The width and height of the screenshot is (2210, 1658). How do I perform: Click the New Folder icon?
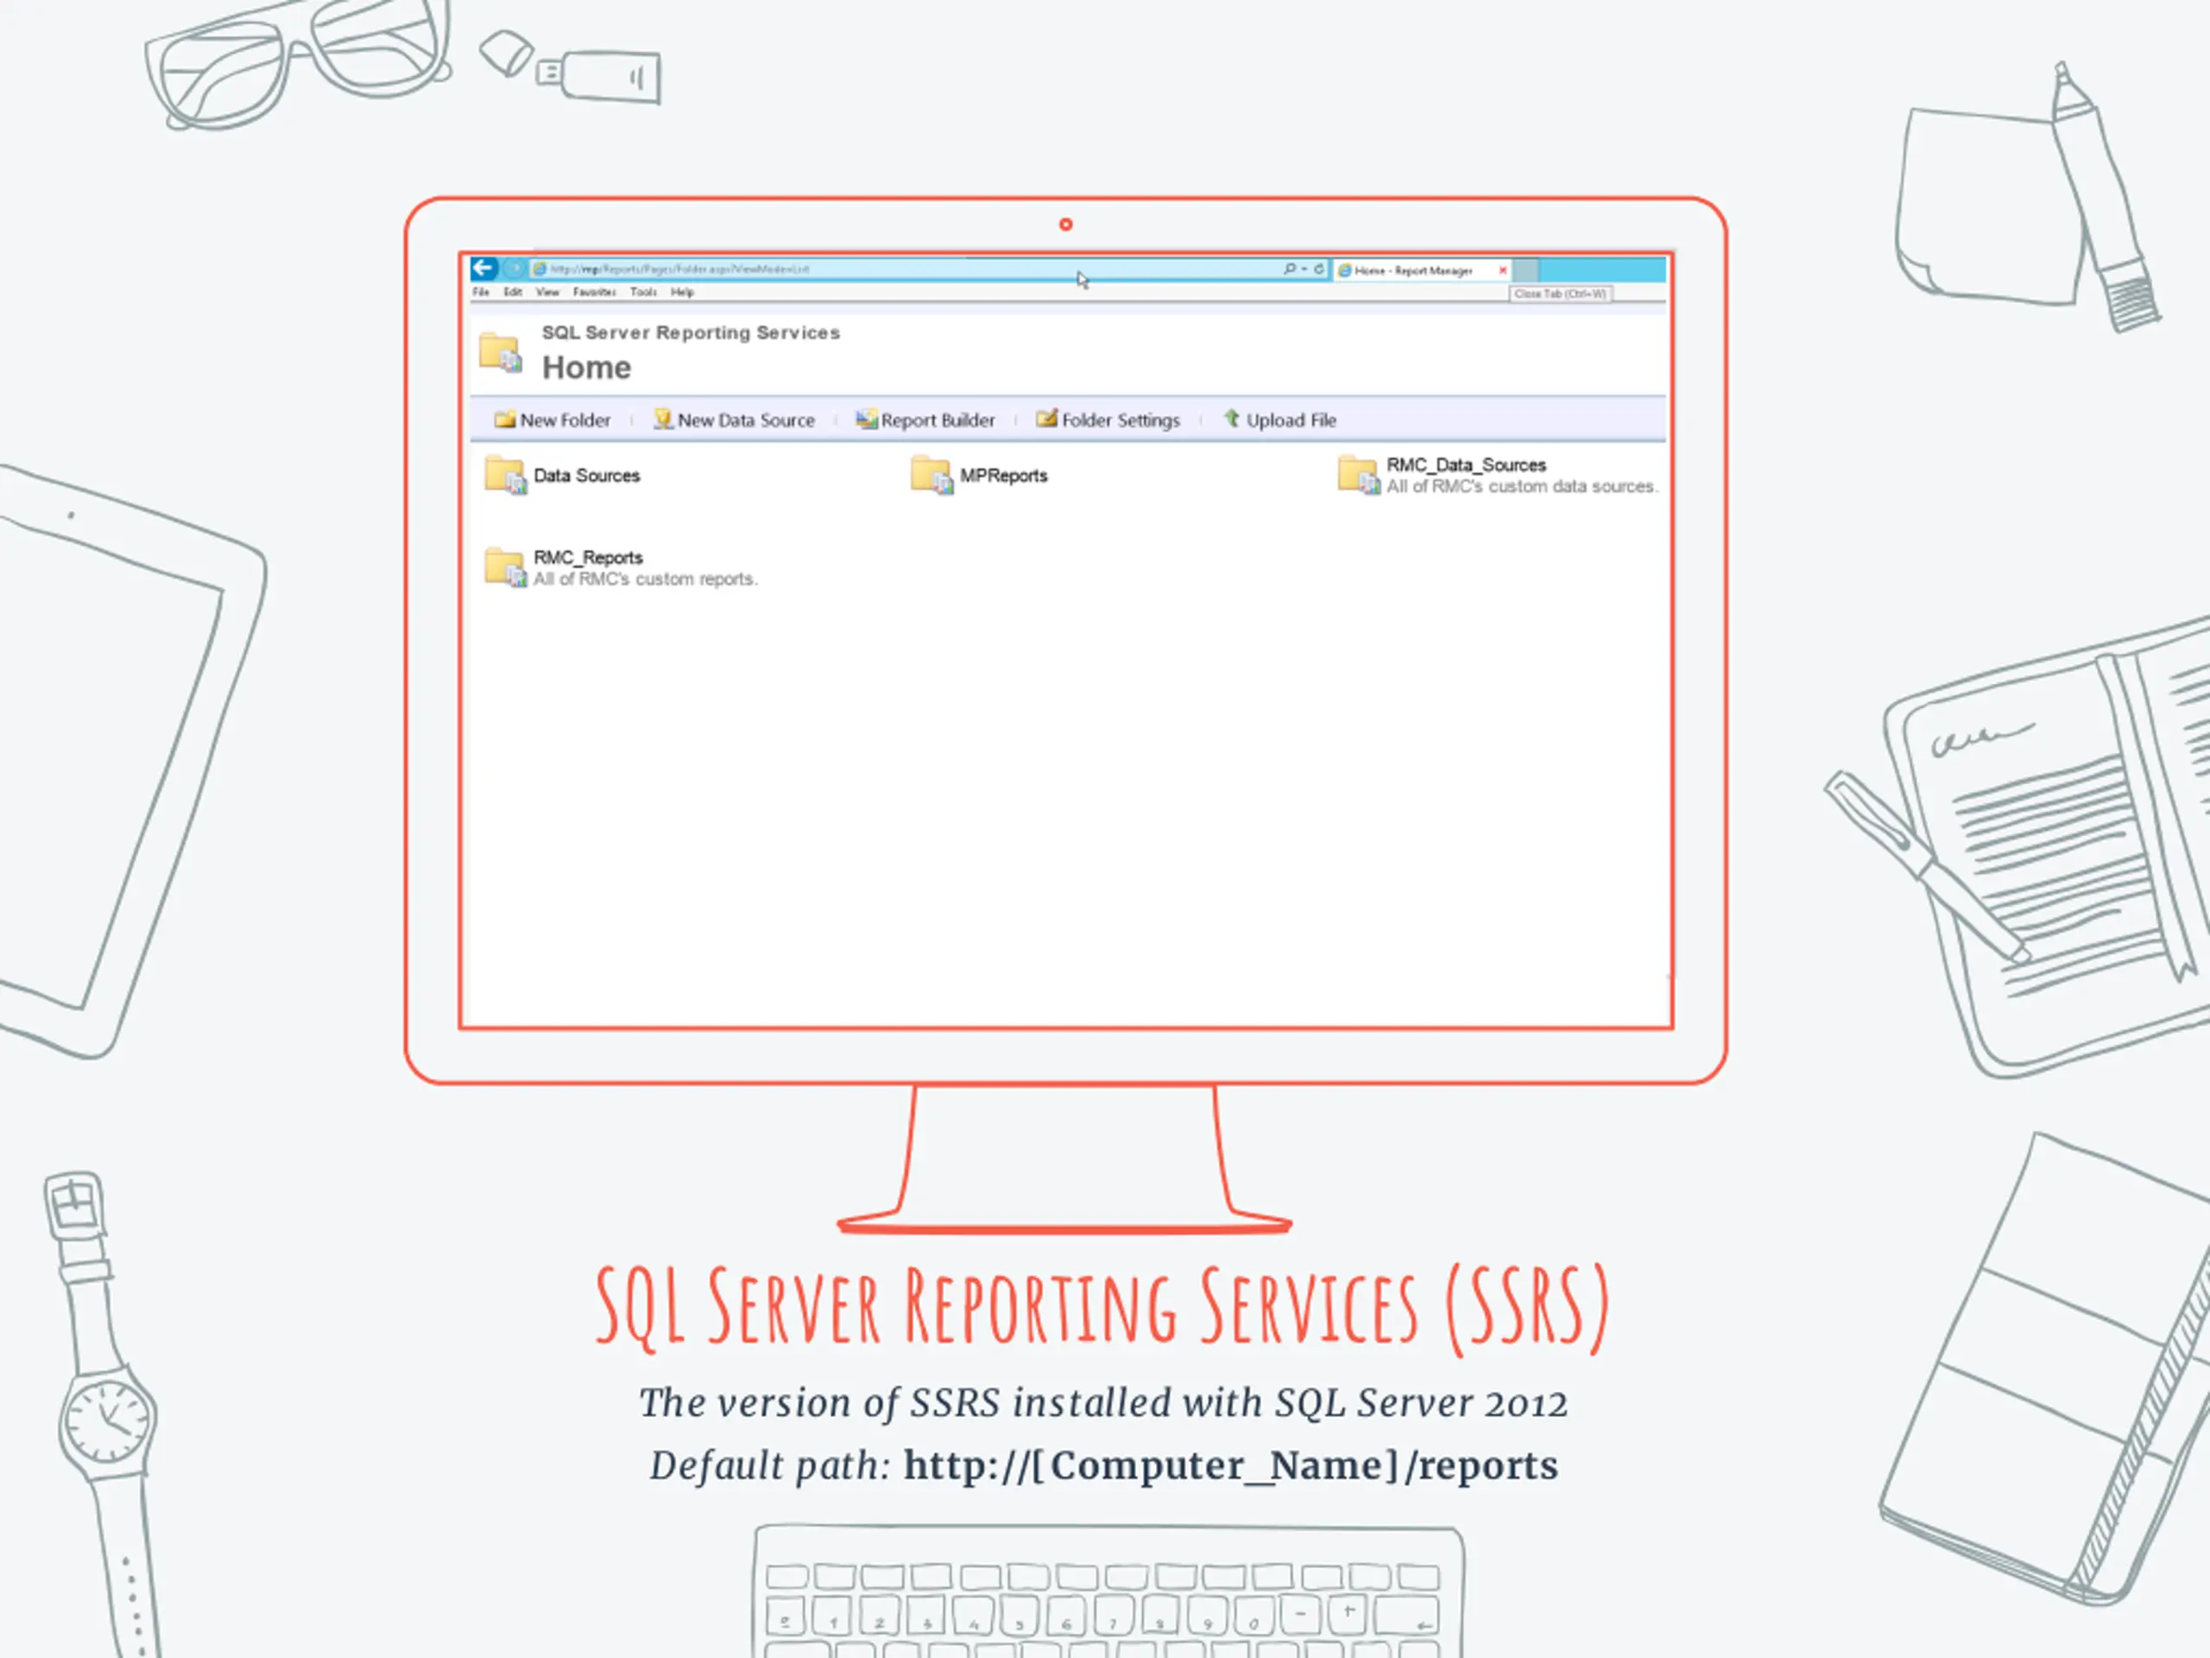pos(504,419)
